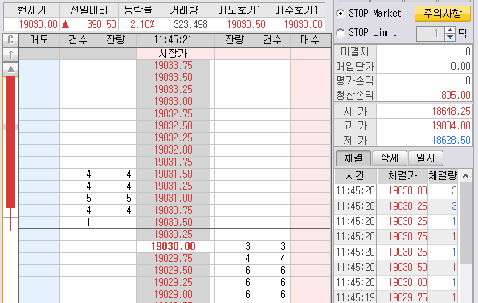This screenshot has height=303, width=478.
Task: Open the 주의사항 notice button
Action: tap(443, 14)
